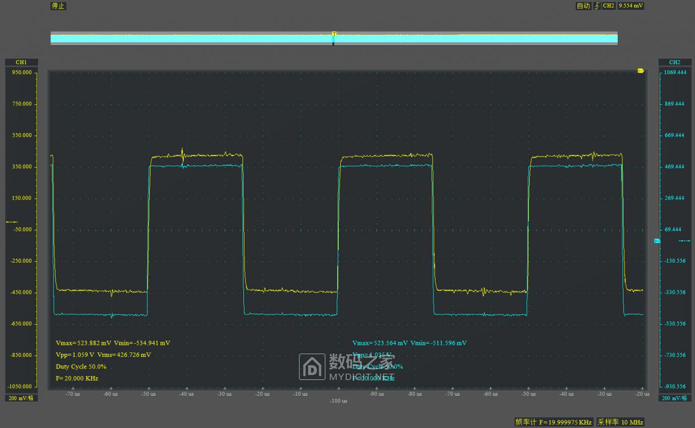Toggle the rising-edge trigger slope icon

click(597, 6)
